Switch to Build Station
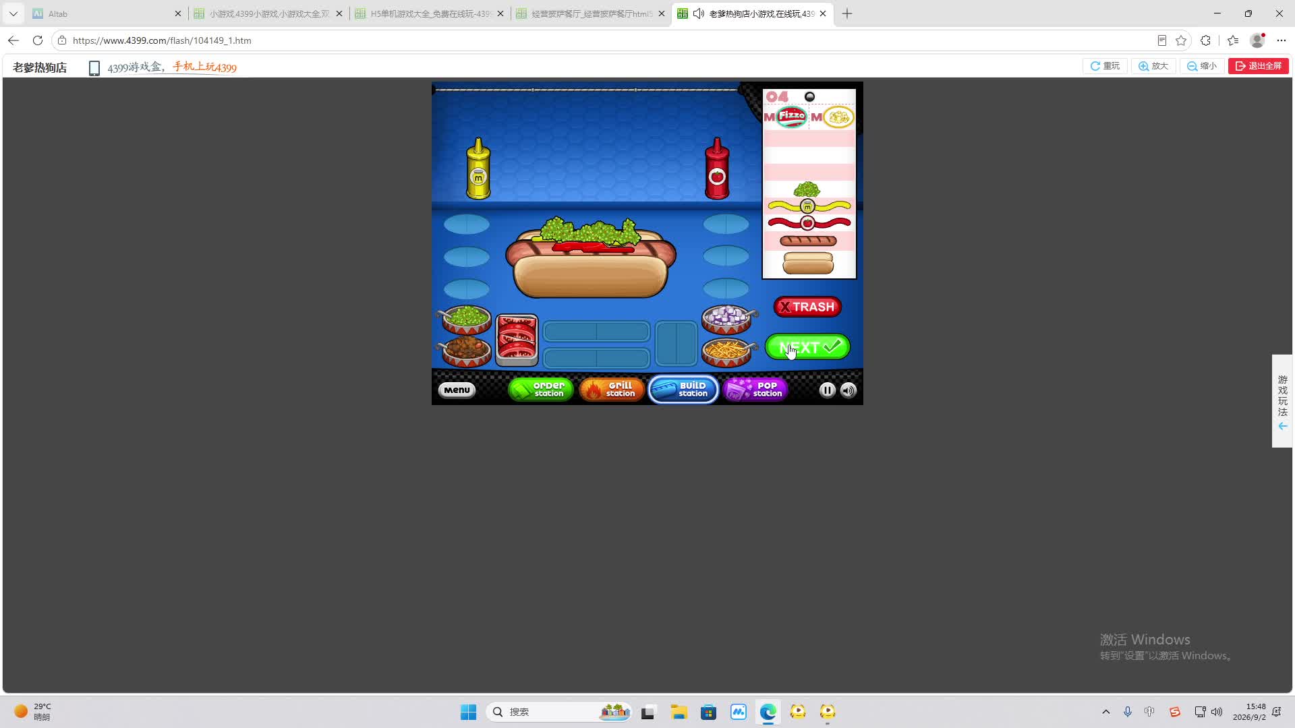The height and width of the screenshot is (728, 1295). point(683,390)
